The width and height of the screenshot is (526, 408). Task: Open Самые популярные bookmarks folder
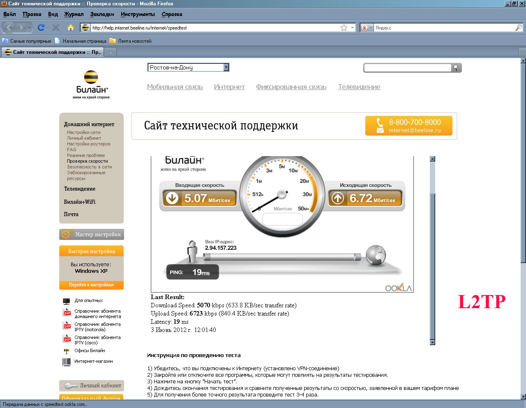point(27,41)
